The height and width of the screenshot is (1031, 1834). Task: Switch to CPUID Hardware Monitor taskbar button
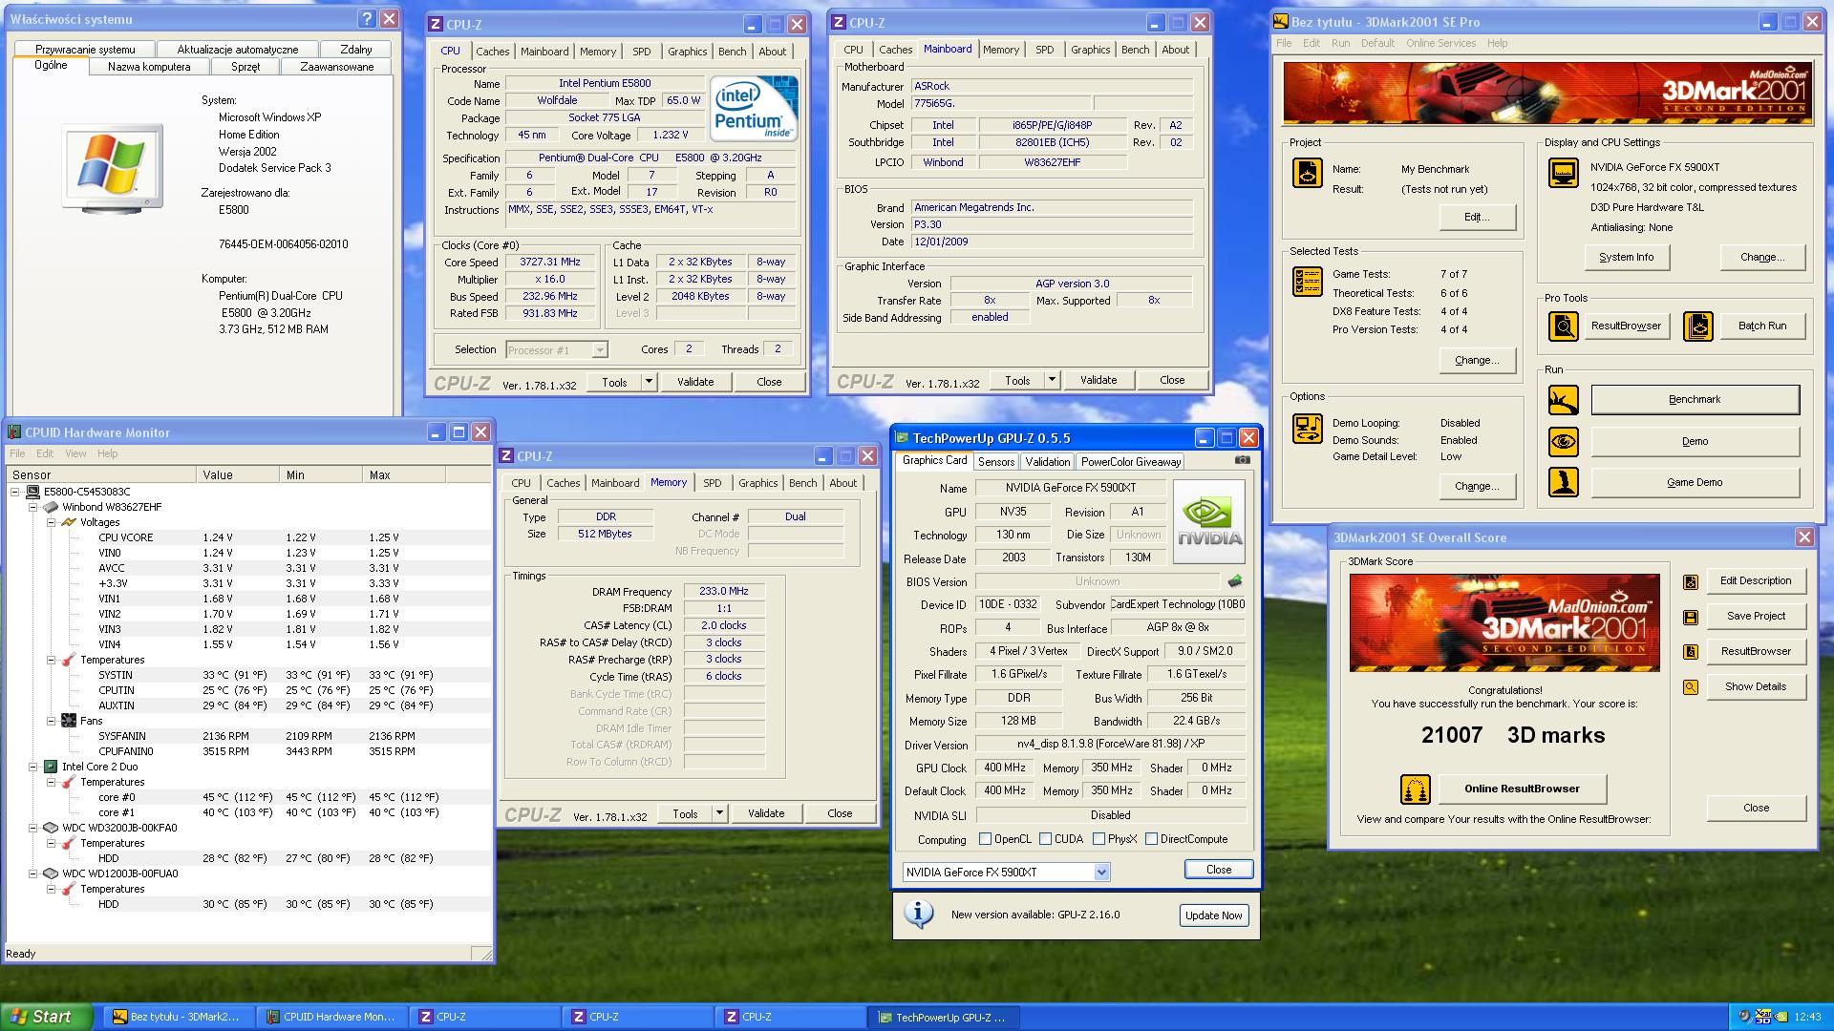[332, 1018]
